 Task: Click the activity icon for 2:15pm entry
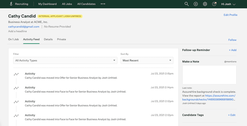[16, 74]
